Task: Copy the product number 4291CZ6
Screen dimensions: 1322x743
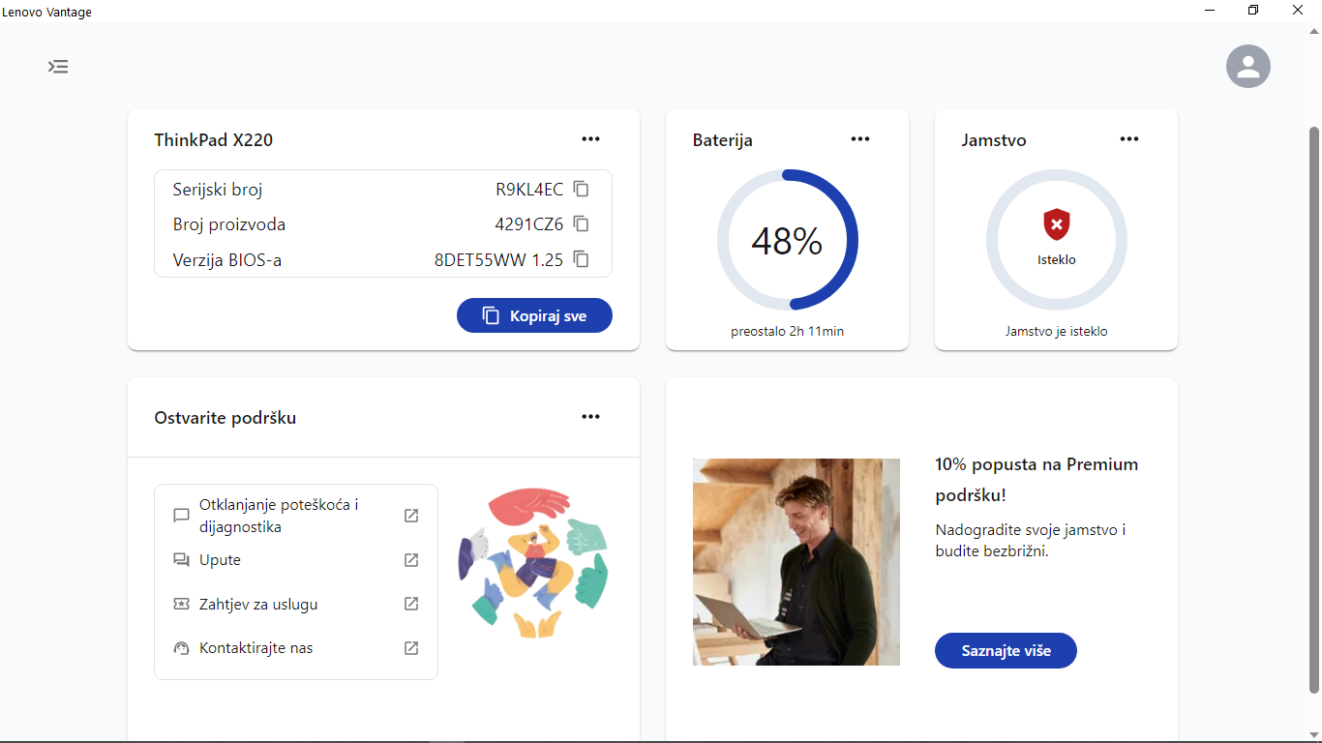Action: (581, 224)
